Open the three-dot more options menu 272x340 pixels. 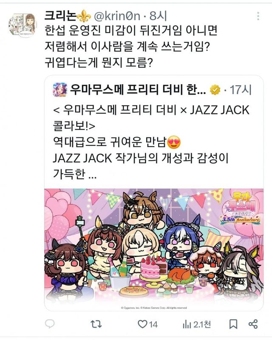258,16
